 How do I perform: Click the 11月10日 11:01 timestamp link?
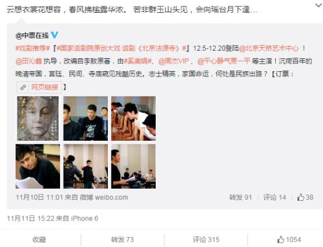[39, 197]
